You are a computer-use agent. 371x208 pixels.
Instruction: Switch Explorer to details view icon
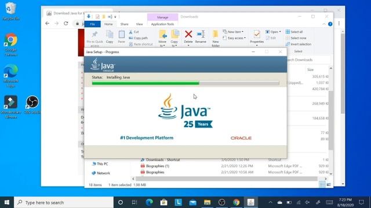[x=322, y=185]
